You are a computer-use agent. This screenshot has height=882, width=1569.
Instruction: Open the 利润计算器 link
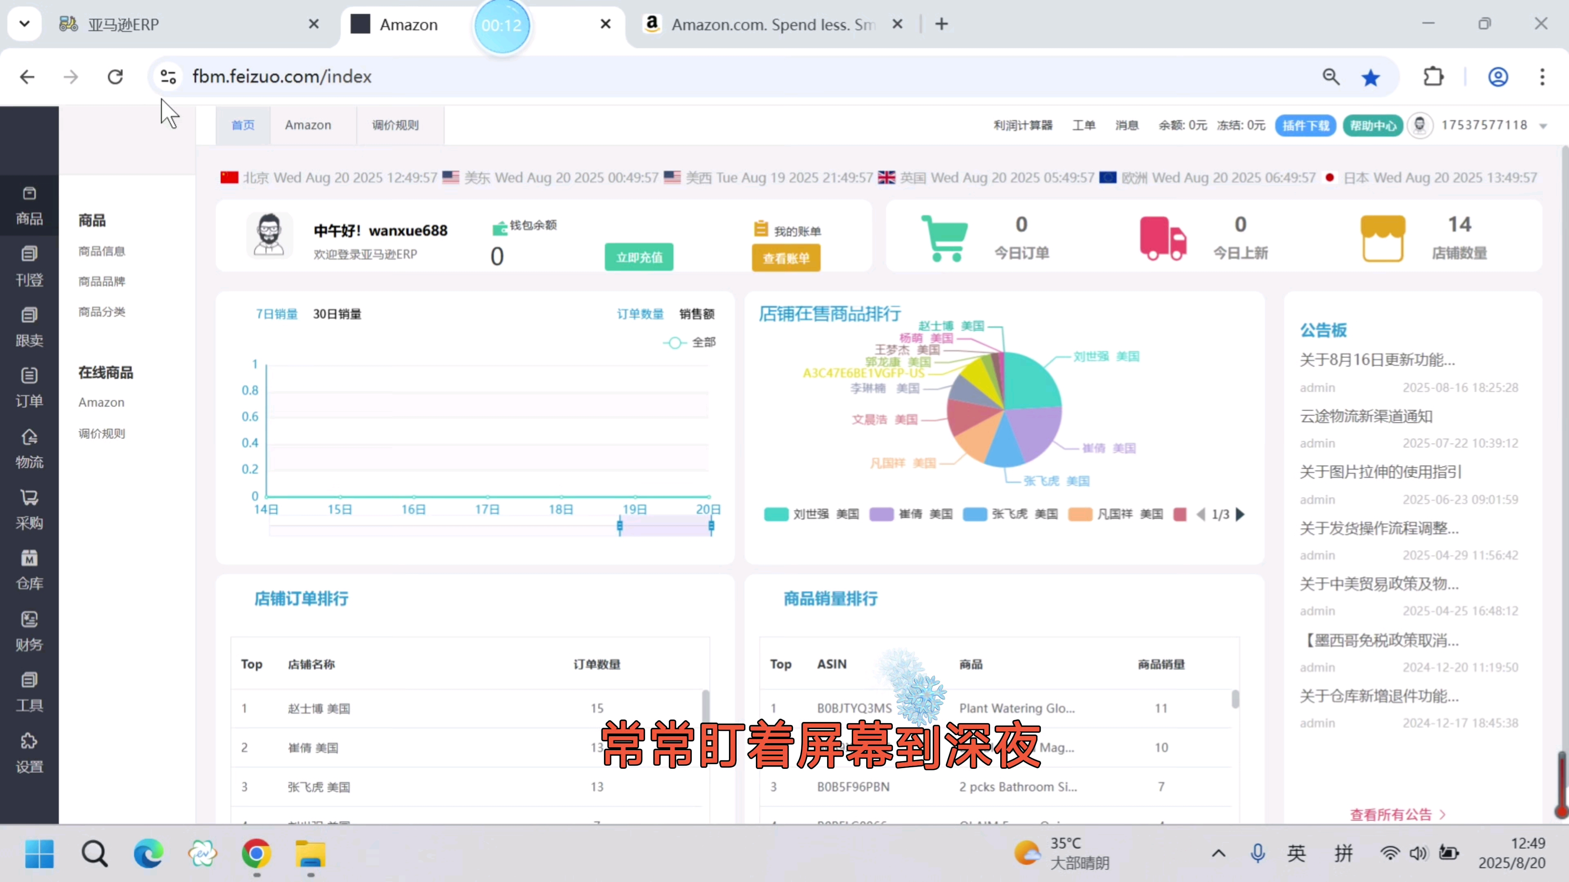[1023, 125]
